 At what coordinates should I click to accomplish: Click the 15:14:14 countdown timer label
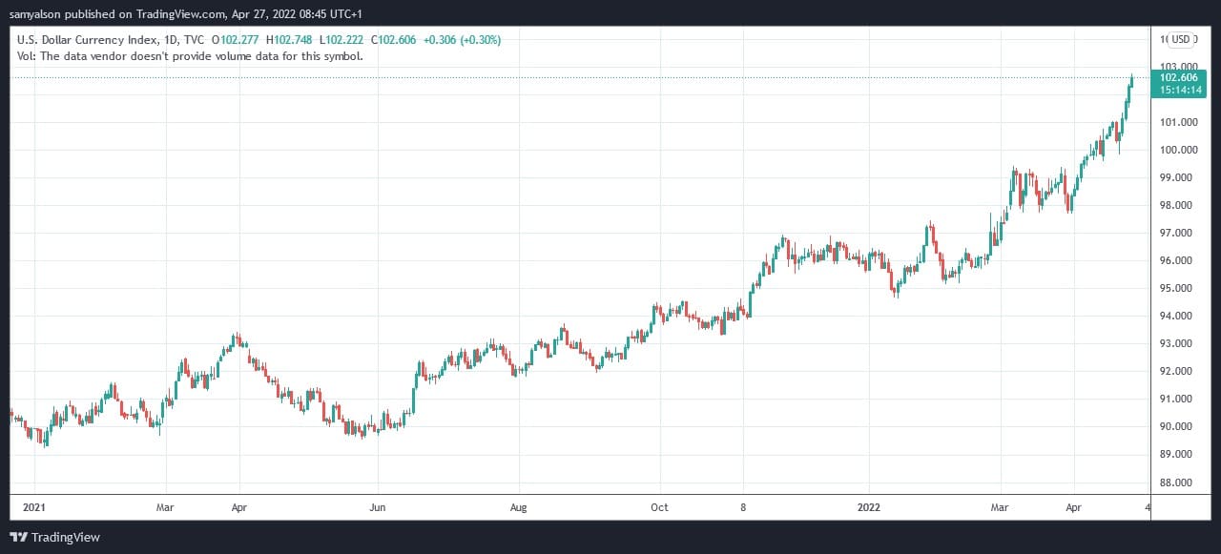click(1179, 91)
